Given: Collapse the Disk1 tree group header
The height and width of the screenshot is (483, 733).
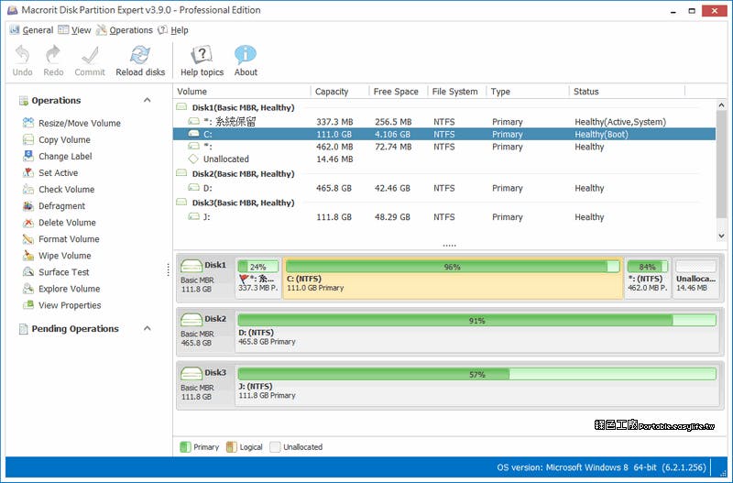Looking at the screenshot, I should click(x=181, y=108).
